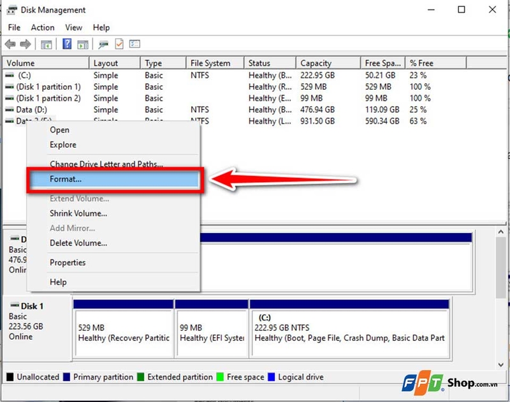Select the (C:) volume row

pyautogui.click(x=234, y=75)
